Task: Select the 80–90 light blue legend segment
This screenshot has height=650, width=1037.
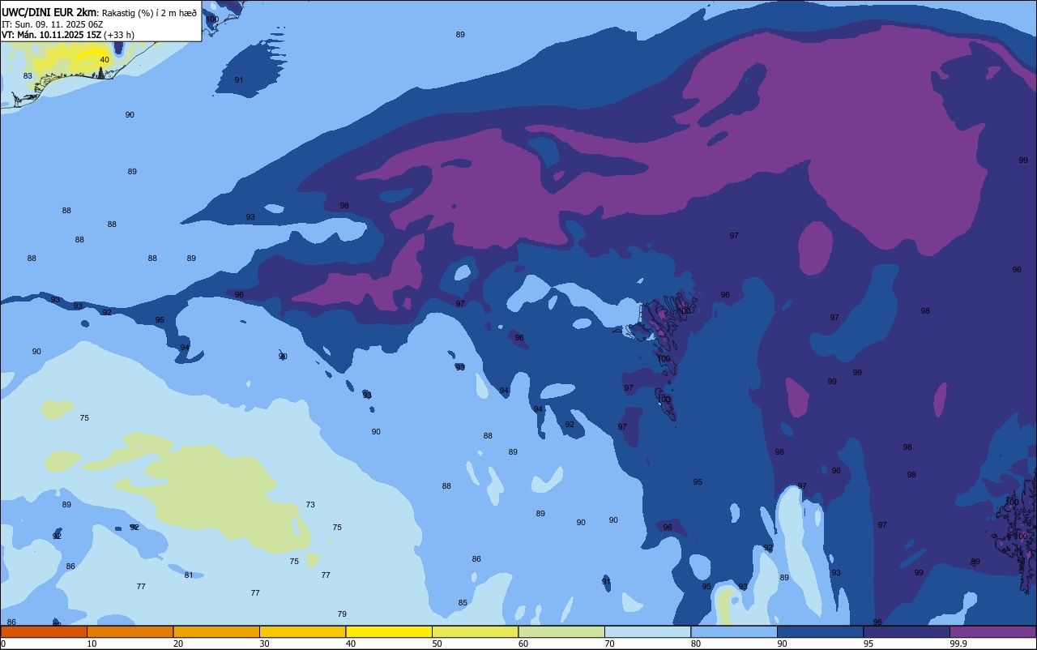Action: coord(734,631)
